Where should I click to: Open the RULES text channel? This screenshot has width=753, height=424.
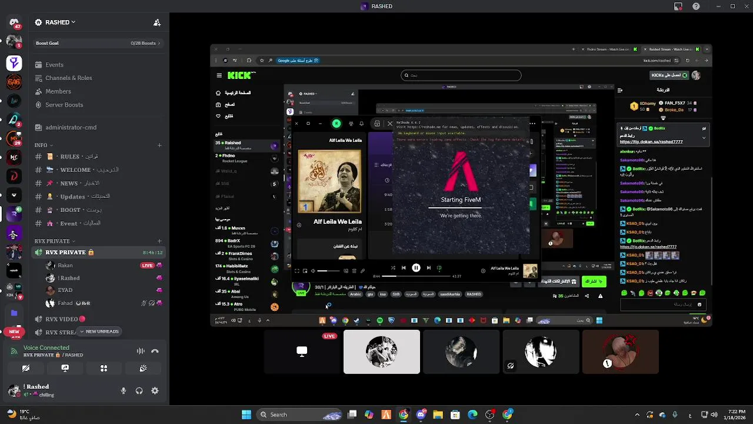coord(98,157)
